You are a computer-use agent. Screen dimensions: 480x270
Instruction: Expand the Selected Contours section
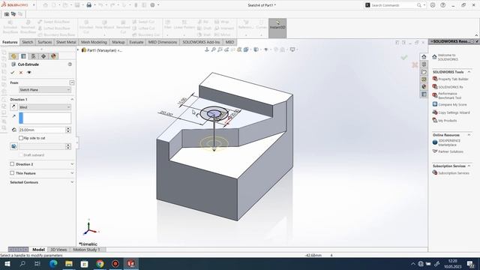point(72,182)
